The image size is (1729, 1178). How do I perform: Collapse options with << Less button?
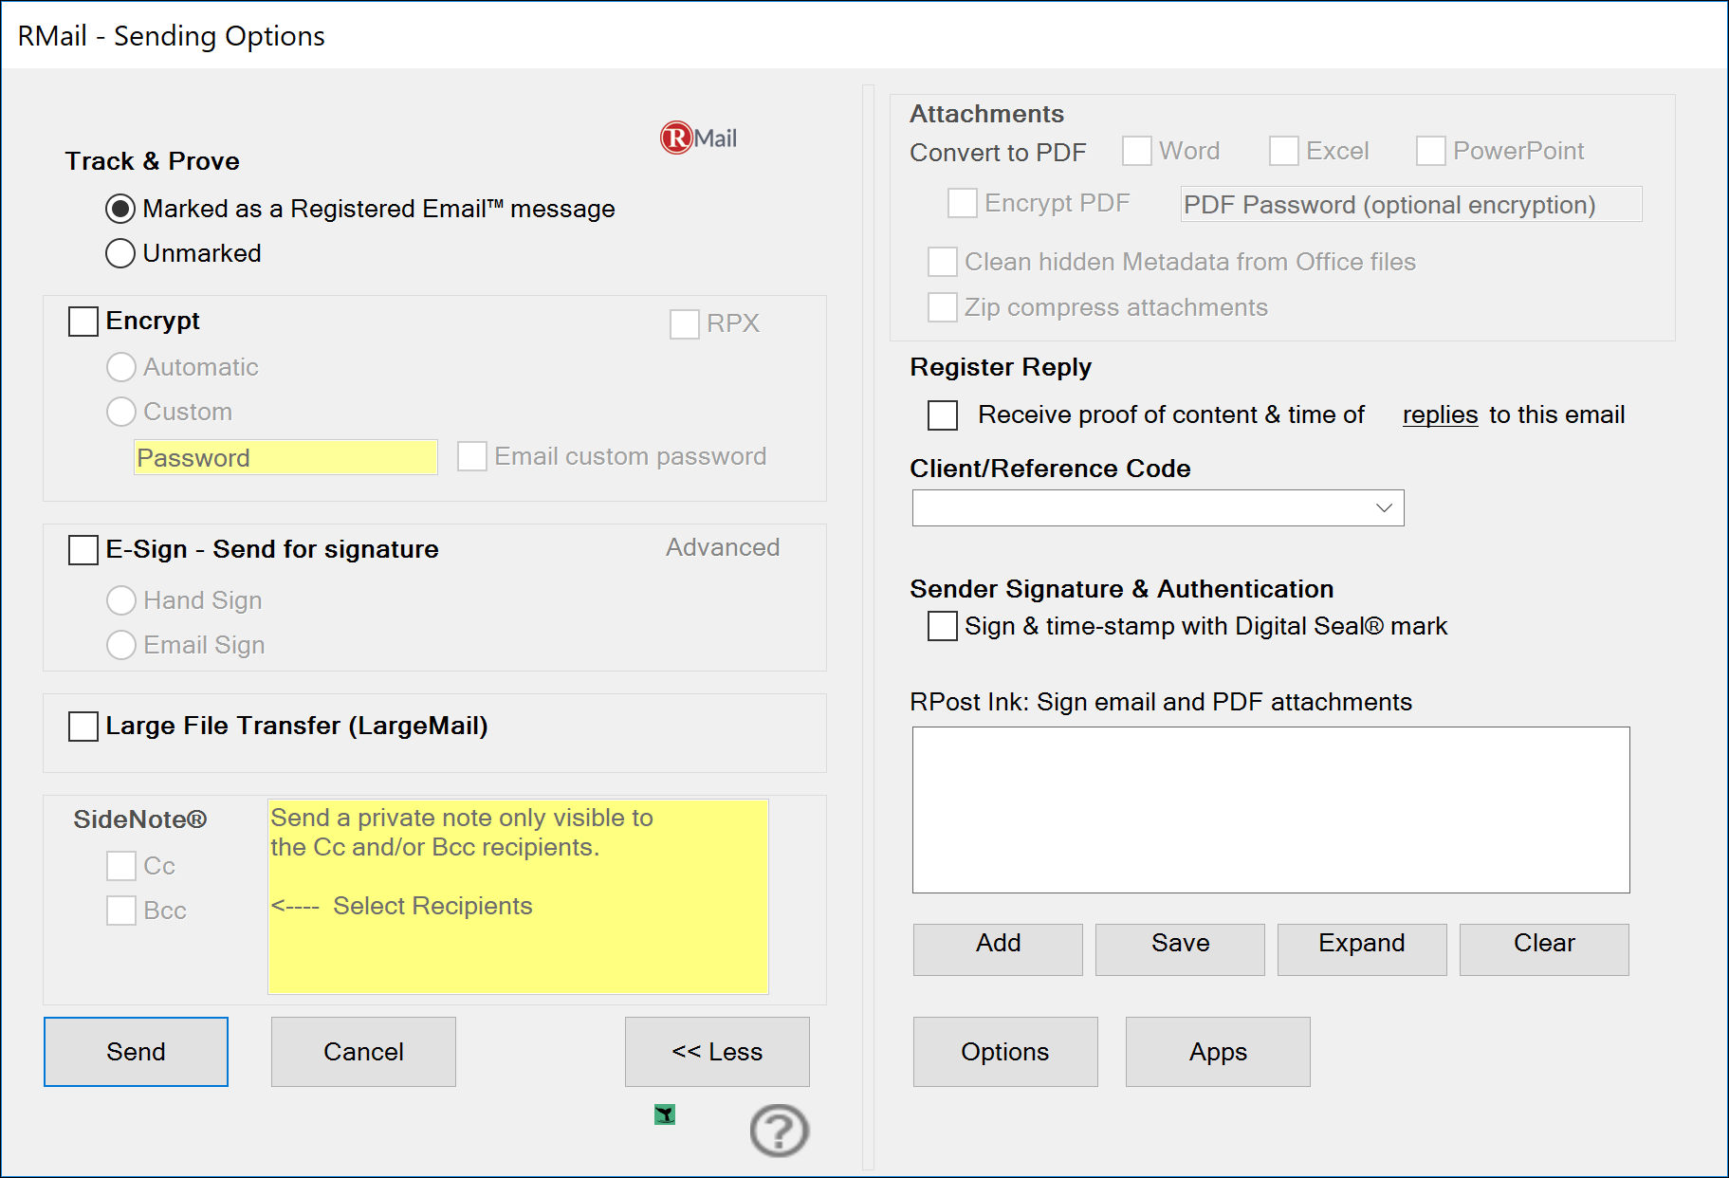point(717,1052)
